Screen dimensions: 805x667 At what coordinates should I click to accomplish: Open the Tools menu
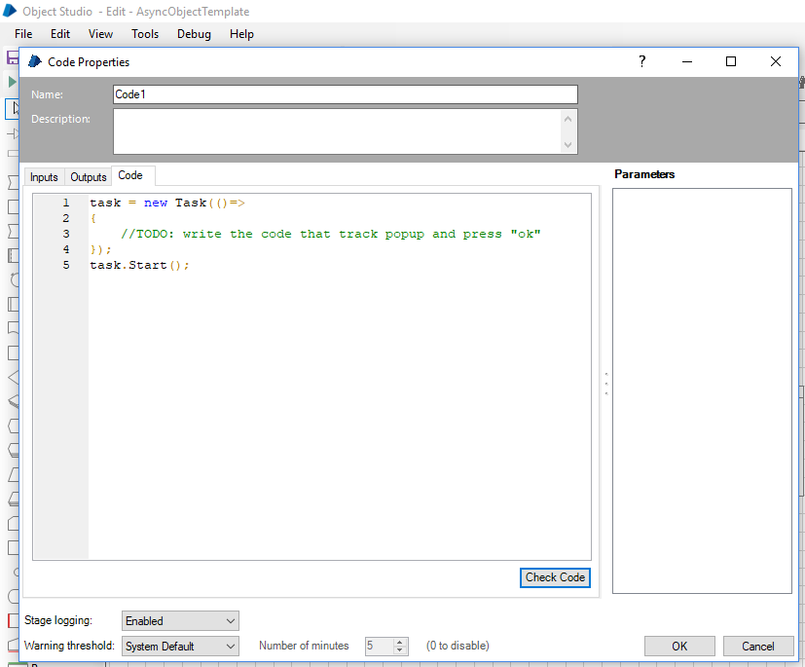pos(145,34)
